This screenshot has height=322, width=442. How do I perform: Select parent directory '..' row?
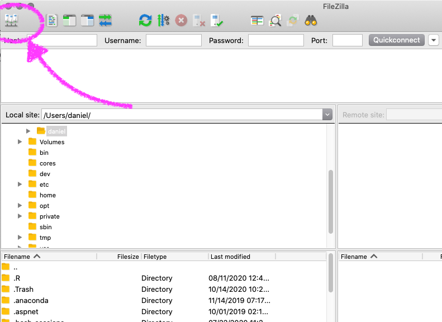click(164, 267)
